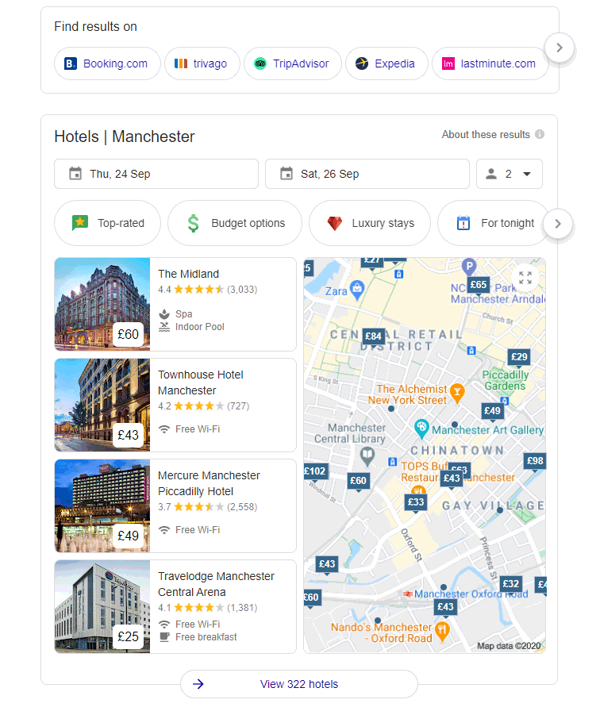Click Nando's Oxford Road restaurant pin
The width and height of the screenshot is (596, 711).
(442, 631)
